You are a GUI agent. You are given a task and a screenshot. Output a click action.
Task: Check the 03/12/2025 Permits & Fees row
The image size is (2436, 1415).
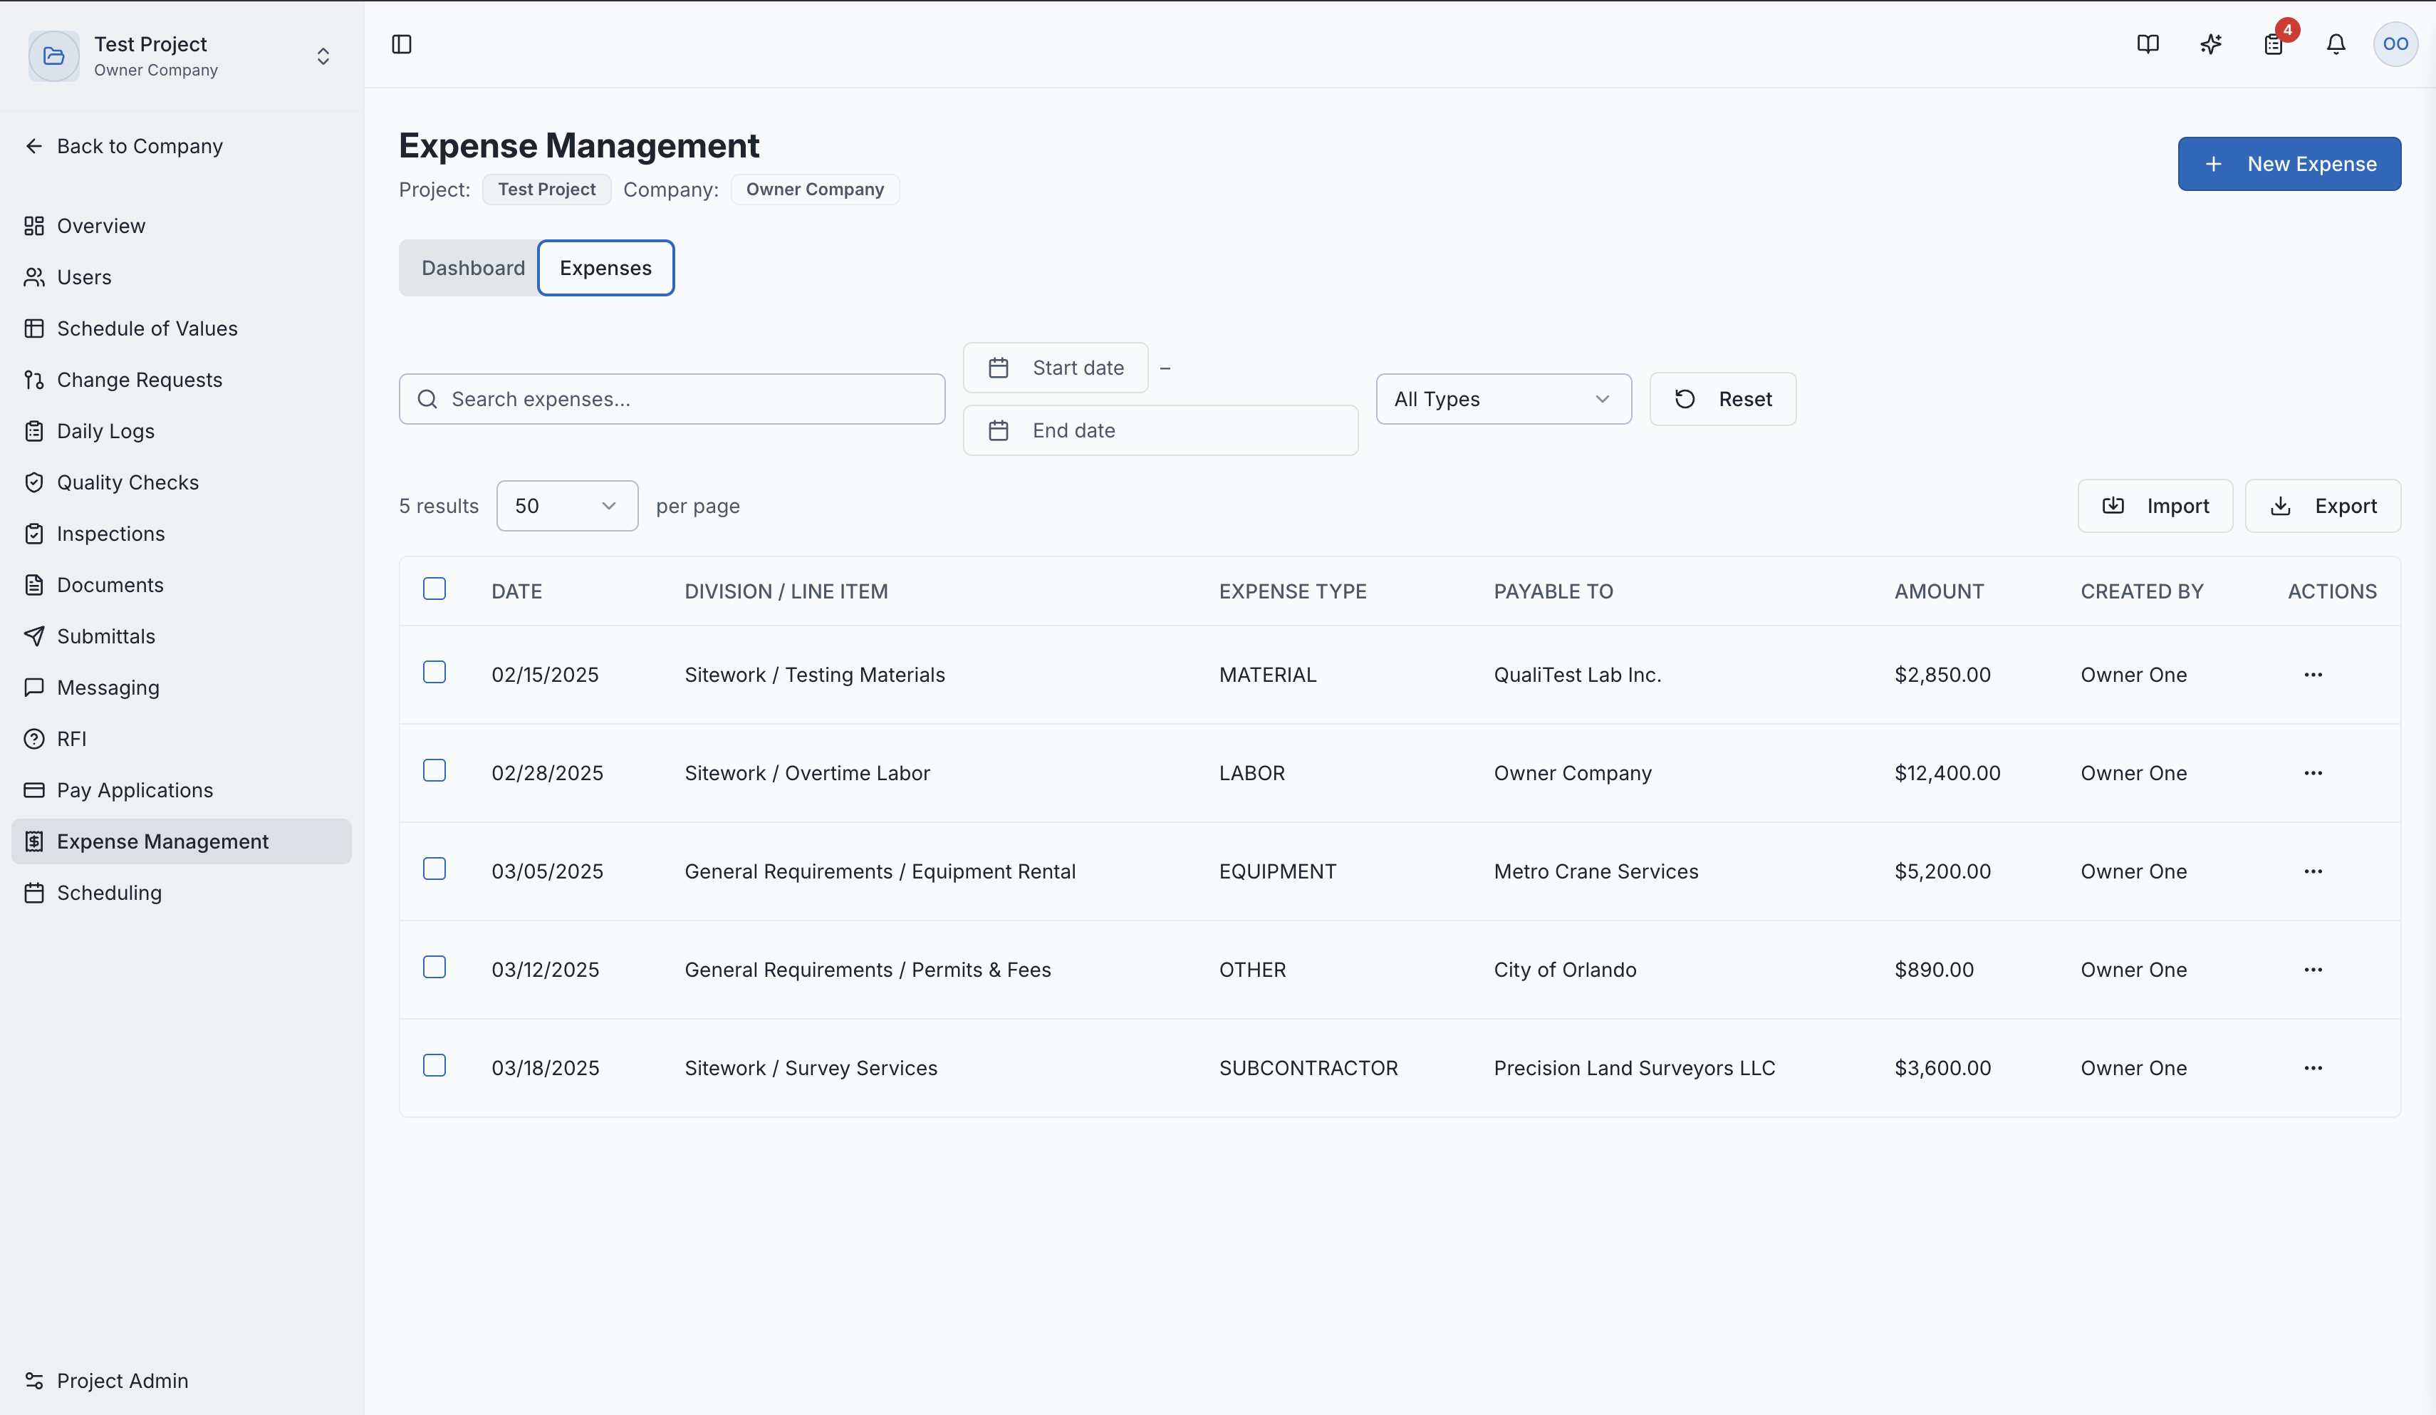pos(434,967)
